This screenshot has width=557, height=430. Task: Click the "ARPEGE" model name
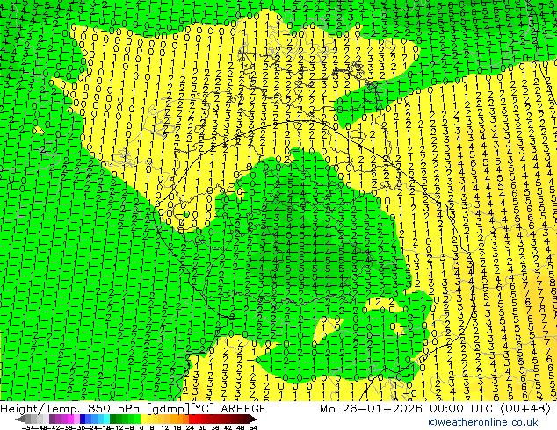click(x=243, y=409)
